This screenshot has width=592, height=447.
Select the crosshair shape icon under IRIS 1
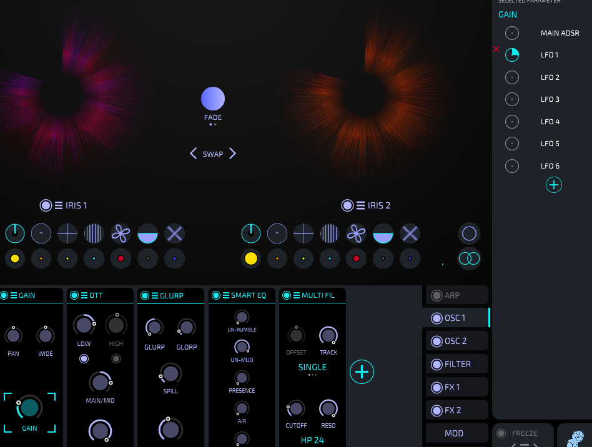tap(67, 233)
